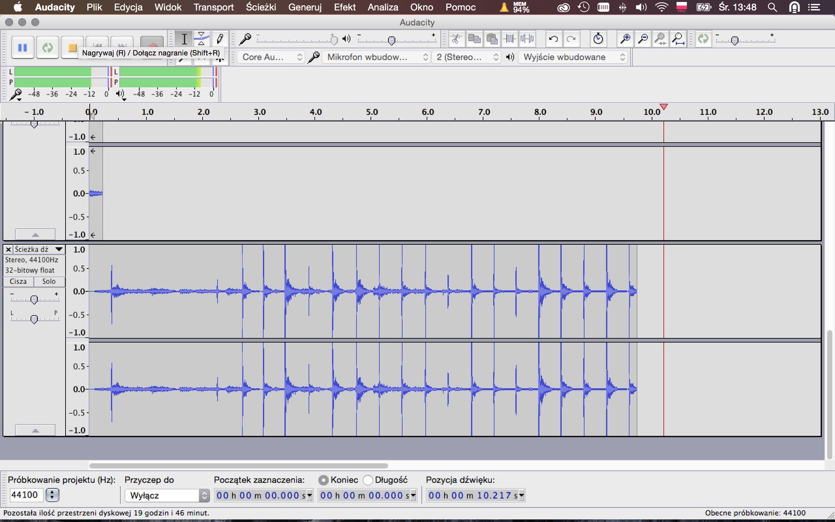Click the Fit Selection zoom icon

tap(660, 39)
